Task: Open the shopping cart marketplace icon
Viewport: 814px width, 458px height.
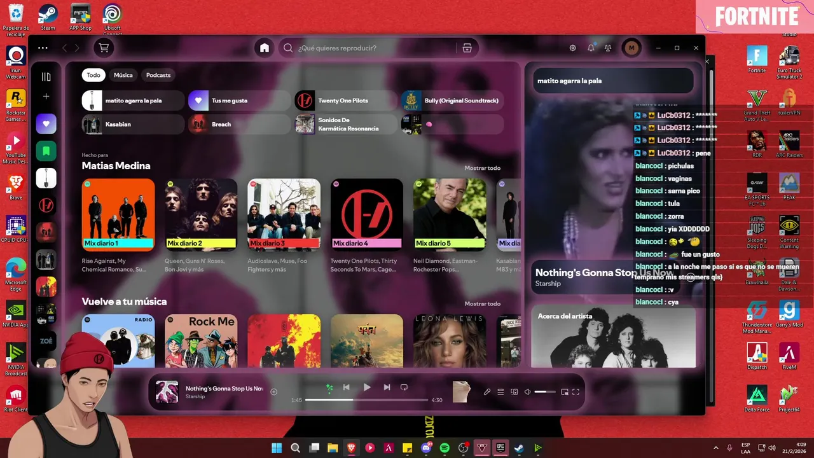Action: pos(104,48)
